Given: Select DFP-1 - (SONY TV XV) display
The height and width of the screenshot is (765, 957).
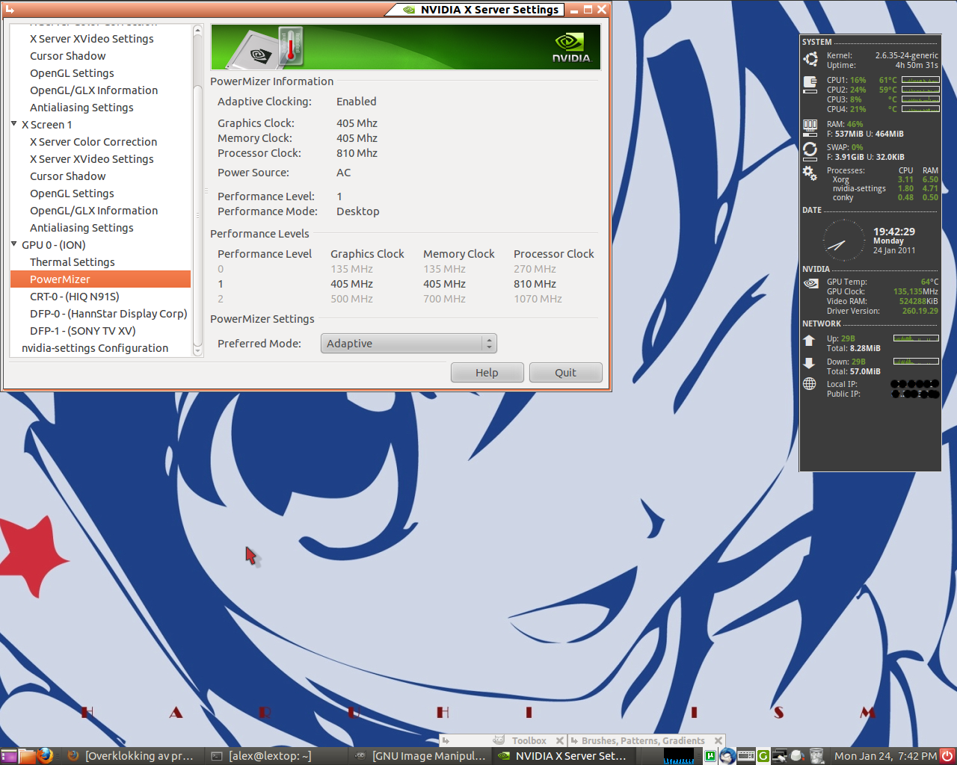Looking at the screenshot, I should pyautogui.click(x=83, y=331).
